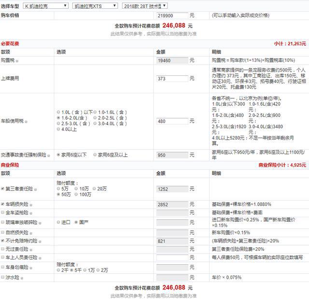The image size is (309, 299).
Task: Enable 玻璃单独破碎险 checkbox
Action: pyautogui.click(x=2, y=222)
